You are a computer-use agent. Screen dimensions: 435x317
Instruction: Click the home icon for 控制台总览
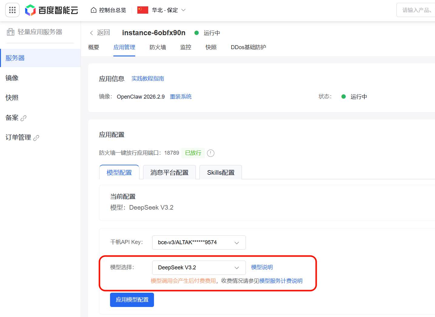94,10
